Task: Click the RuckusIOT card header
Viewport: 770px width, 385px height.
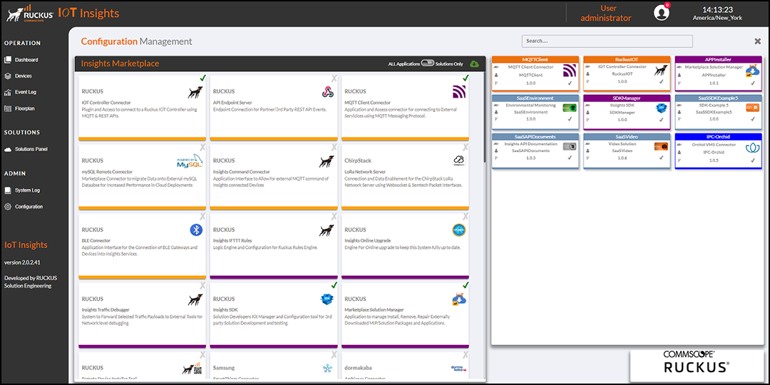Action: [626, 59]
